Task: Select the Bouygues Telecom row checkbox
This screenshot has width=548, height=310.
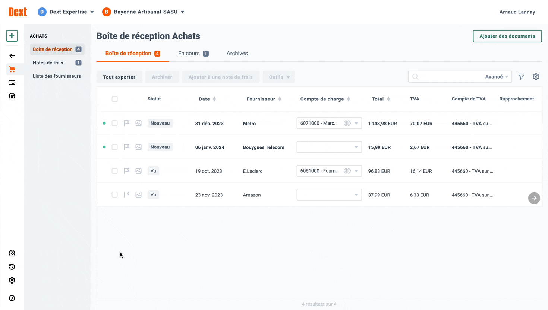Action: pyautogui.click(x=115, y=147)
